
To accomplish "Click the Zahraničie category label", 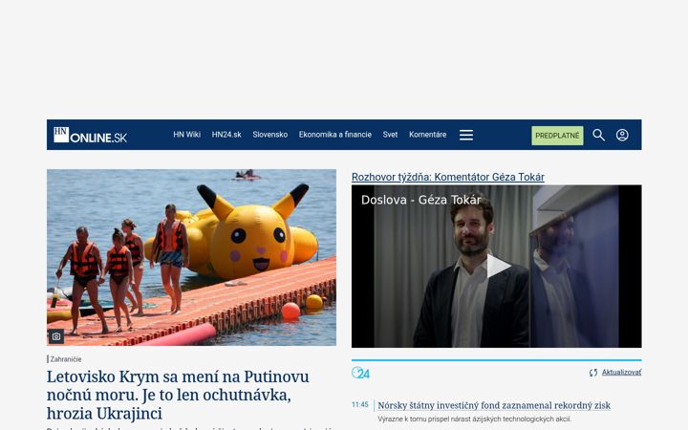I will click(x=66, y=359).
